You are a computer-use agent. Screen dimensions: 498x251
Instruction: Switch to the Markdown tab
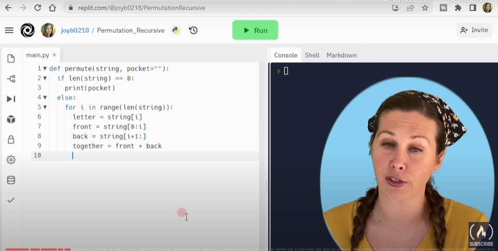pos(341,55)
